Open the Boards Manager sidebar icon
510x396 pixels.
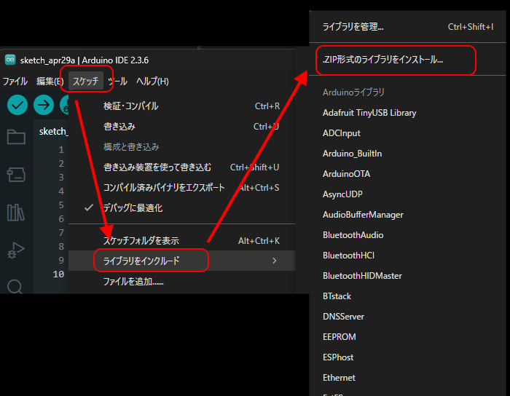tap(16, 175)
